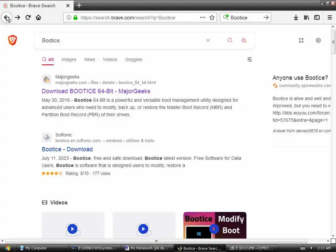This screenshot has height=252, width=336.
Task: Click the search engine magnifier icon
Action: pyautogui.click(x=226, y=17)
